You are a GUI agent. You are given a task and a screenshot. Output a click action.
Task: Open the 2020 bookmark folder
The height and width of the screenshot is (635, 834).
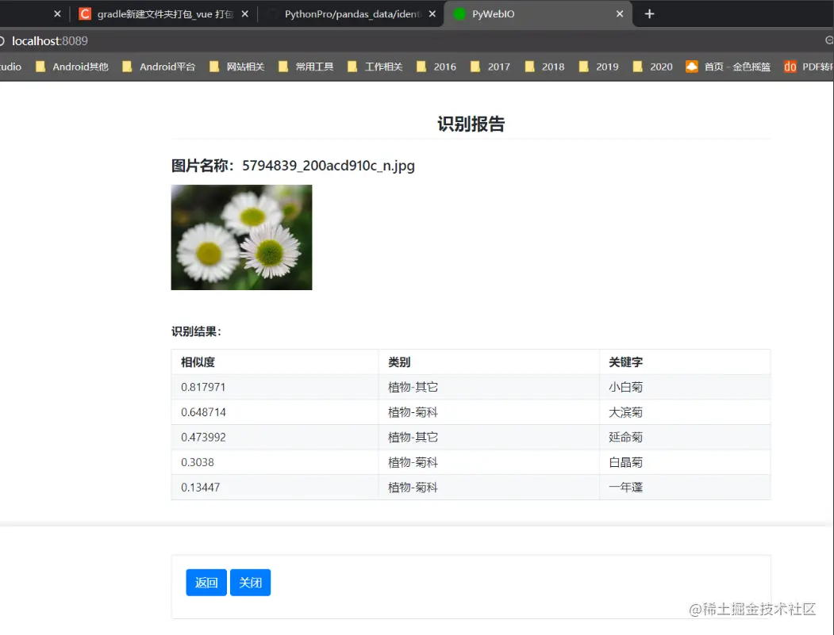653,67
